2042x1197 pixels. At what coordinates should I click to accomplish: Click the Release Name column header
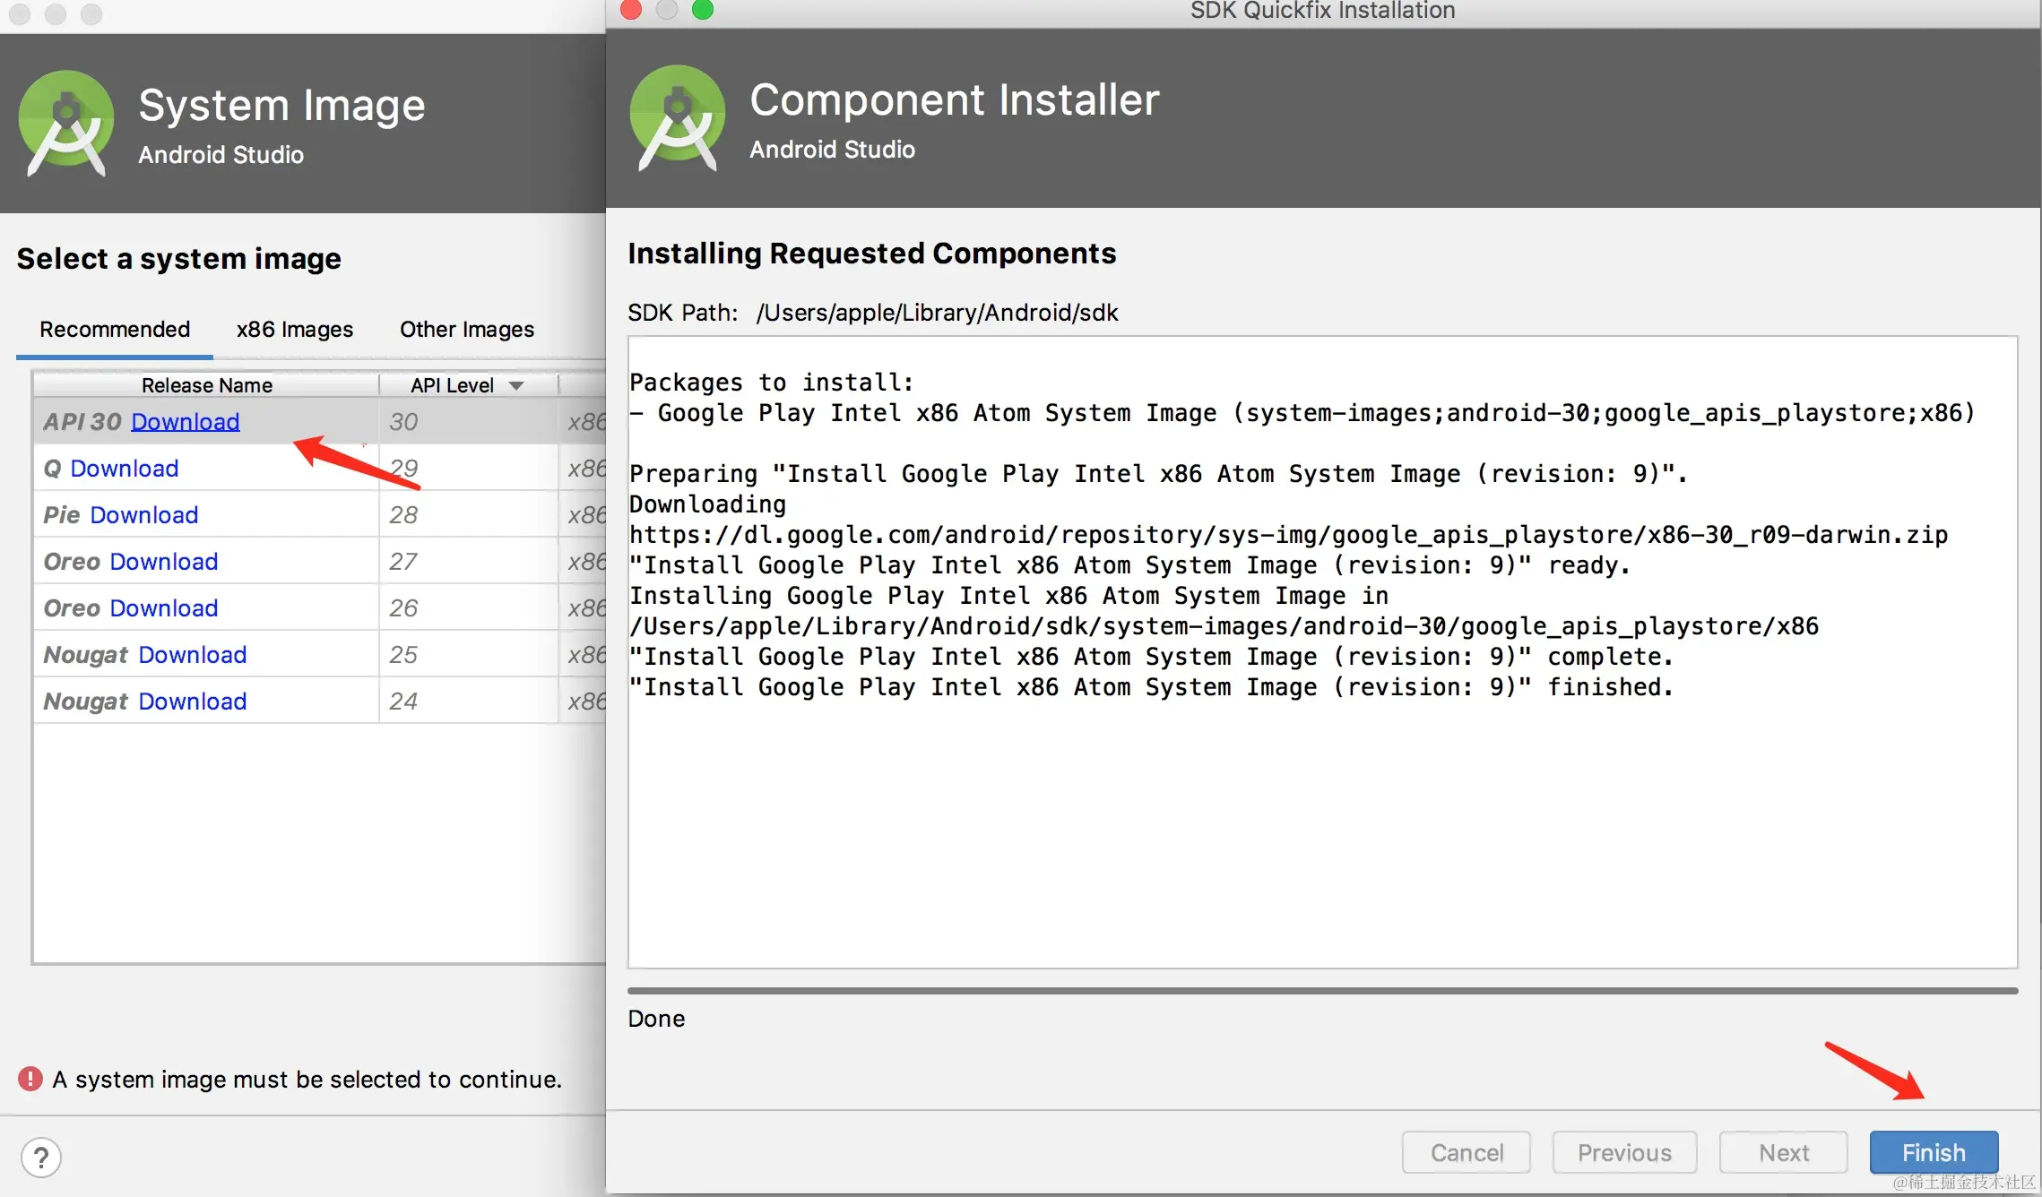[x=206, y=385]
